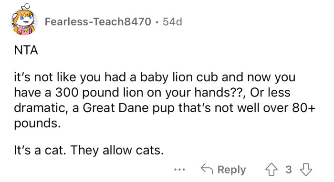Image resolution: width=334 pixels, height=182 pixels.
Task: Click the line 'It's a cat. They allow cats.'
Action: [x=89, y=150]
